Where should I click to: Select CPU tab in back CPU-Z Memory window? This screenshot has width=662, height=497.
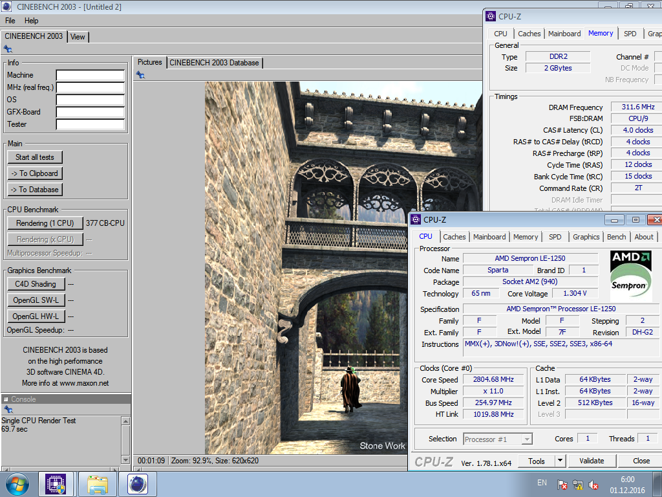coord(500,34)
